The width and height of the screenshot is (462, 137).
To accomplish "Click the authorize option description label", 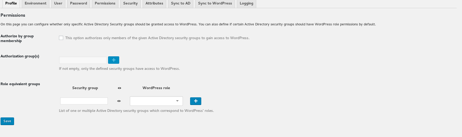I will point(157,38).
